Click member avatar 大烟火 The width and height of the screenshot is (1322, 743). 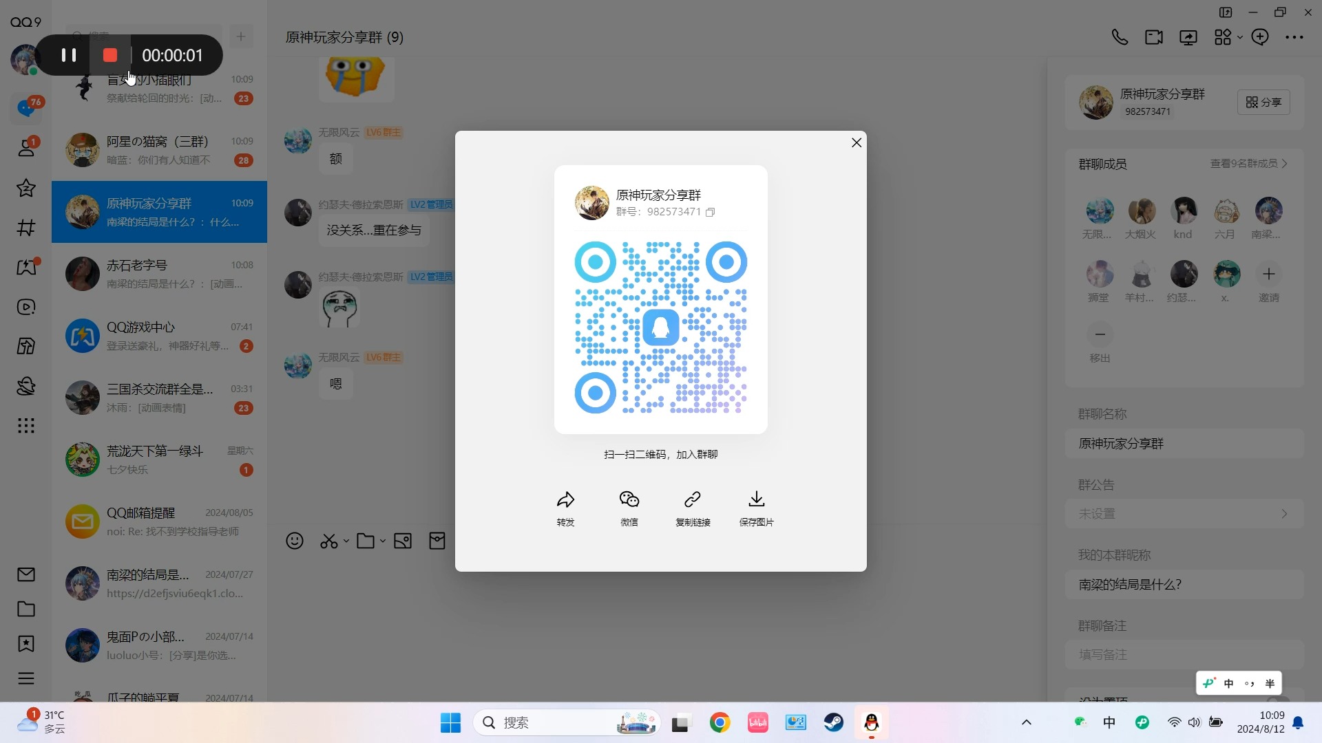click(x=1142, y=211)
